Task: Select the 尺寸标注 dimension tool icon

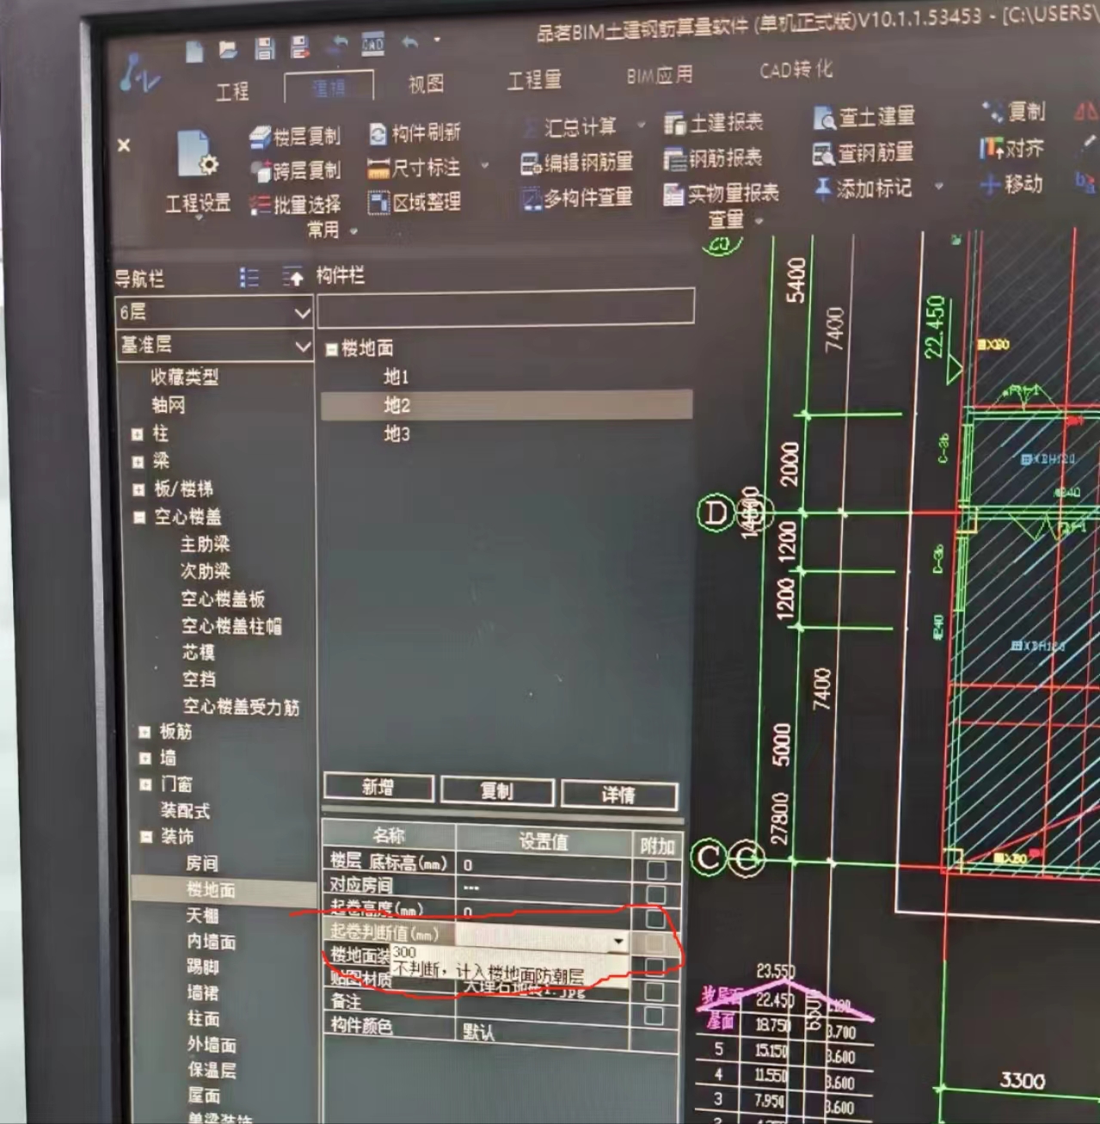Action: coord(378,169)
